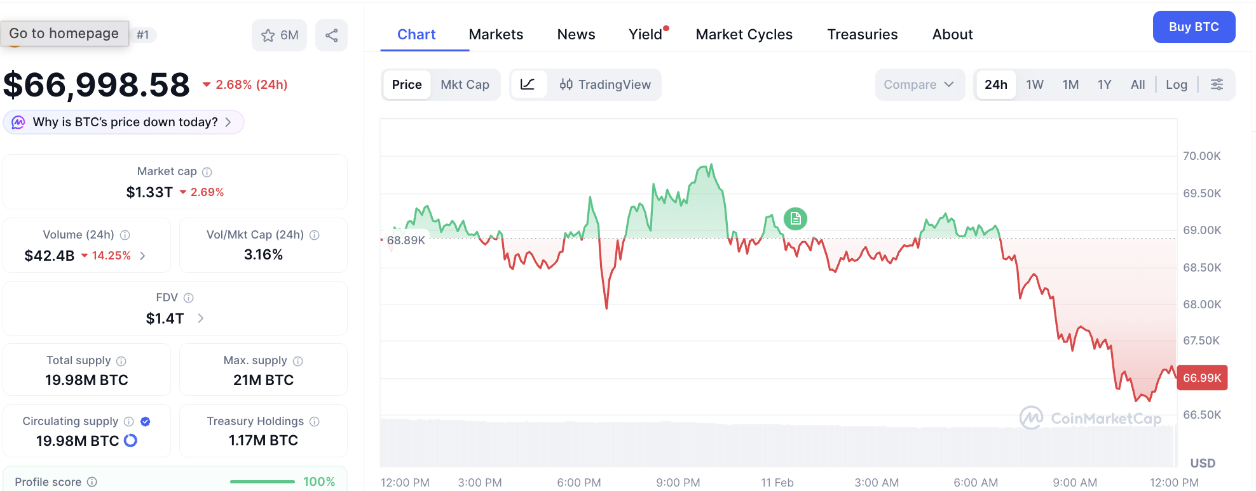Toggle Log scale on the chart
This screenshot has height=491, width=1256.
tap(1177, 84)
